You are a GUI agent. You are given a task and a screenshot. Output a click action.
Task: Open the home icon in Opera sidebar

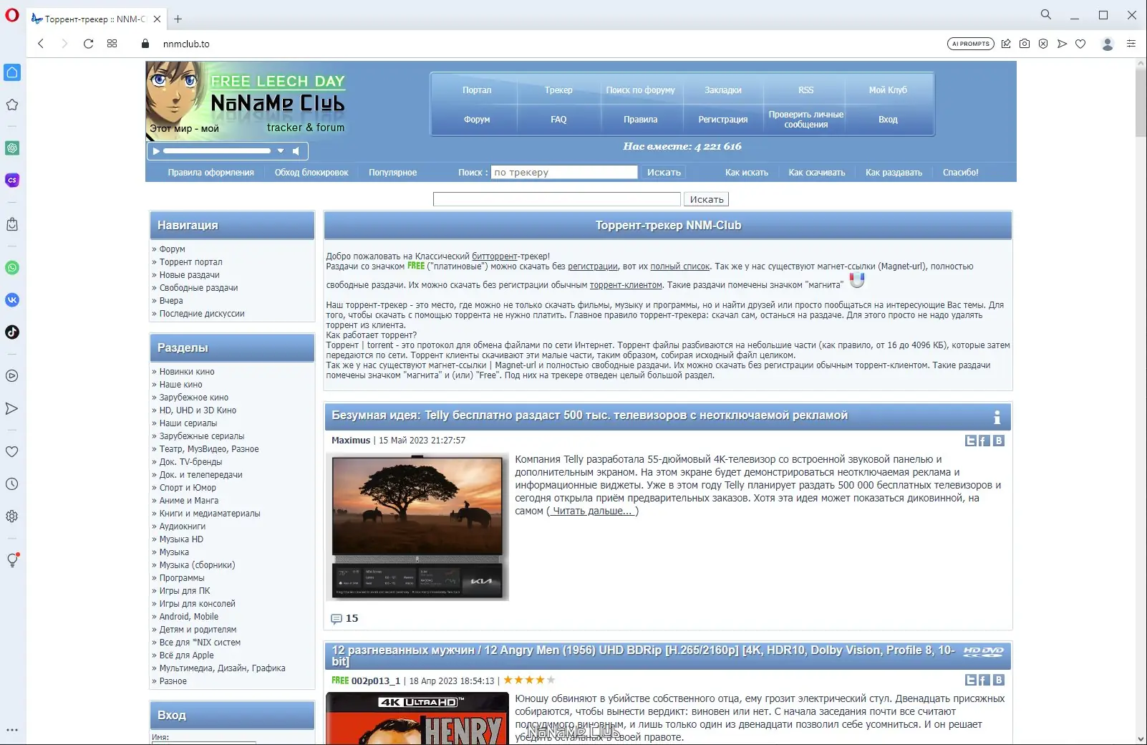(x=12, y=72)
